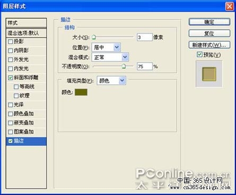Select the 描边 stroke style entry
Screen dimensions: 236x195
[x=26, y=141]
